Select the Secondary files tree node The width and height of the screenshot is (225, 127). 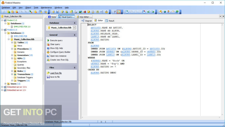24,68
